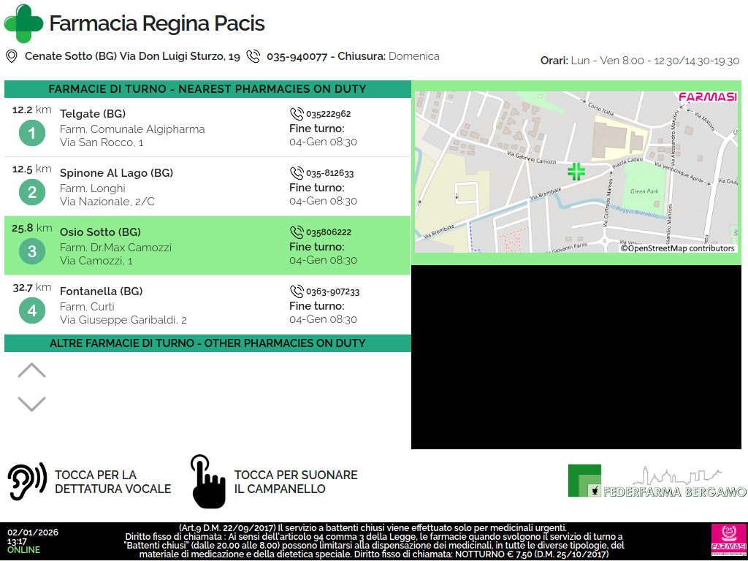Click the location pin icon in header
748x561 pixels.
11,56
